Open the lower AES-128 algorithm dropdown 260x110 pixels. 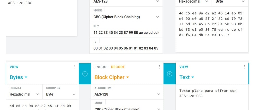pos(126,94)
